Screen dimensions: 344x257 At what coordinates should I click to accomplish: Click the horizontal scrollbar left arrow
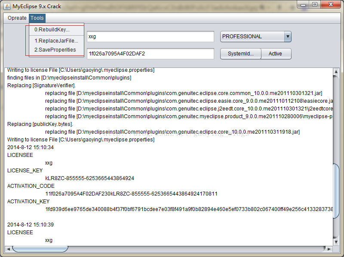8,249
